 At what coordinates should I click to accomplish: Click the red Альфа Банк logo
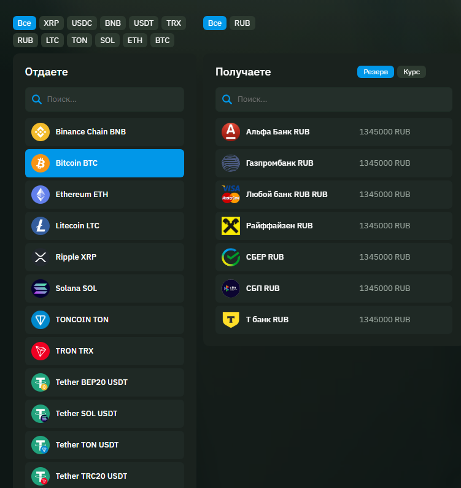click(x=231, y=132)
